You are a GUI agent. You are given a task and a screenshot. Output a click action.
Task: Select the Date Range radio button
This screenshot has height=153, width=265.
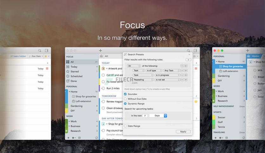pos(125,126)
